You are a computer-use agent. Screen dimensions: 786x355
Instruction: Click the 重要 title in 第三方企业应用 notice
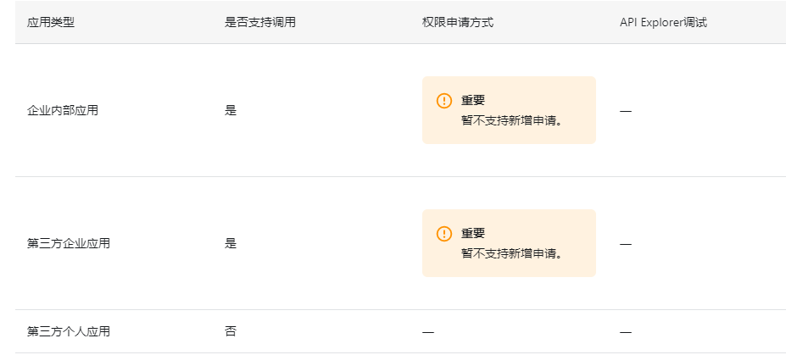473,234
